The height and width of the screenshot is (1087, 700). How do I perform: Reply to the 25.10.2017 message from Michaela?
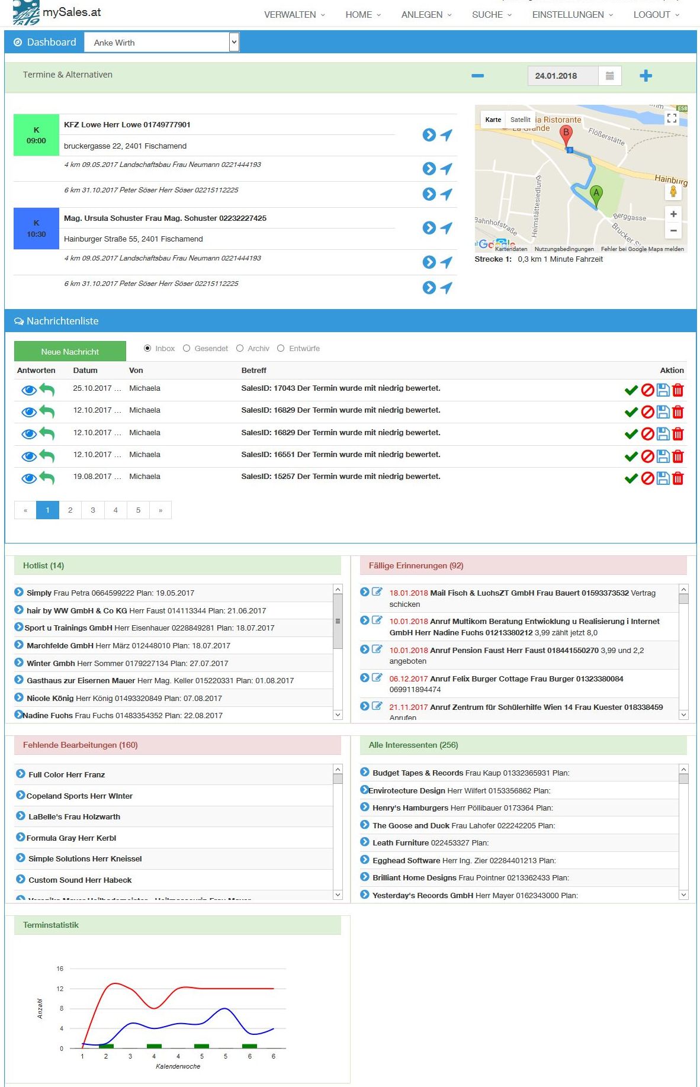(x=47, y=390)
